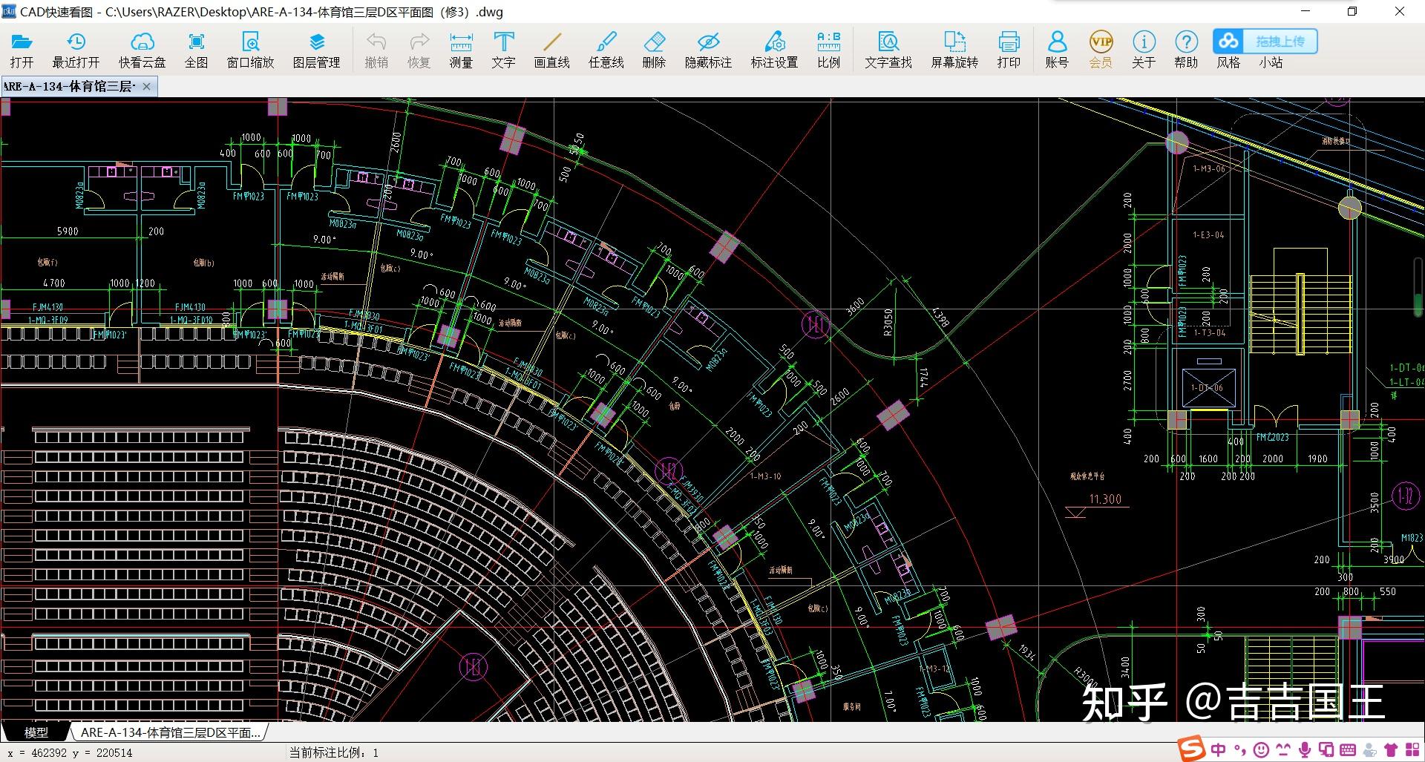Click the Sogou S input method logo
Viewport: 1425px width, 762px height.
(x=1192, y=749)
